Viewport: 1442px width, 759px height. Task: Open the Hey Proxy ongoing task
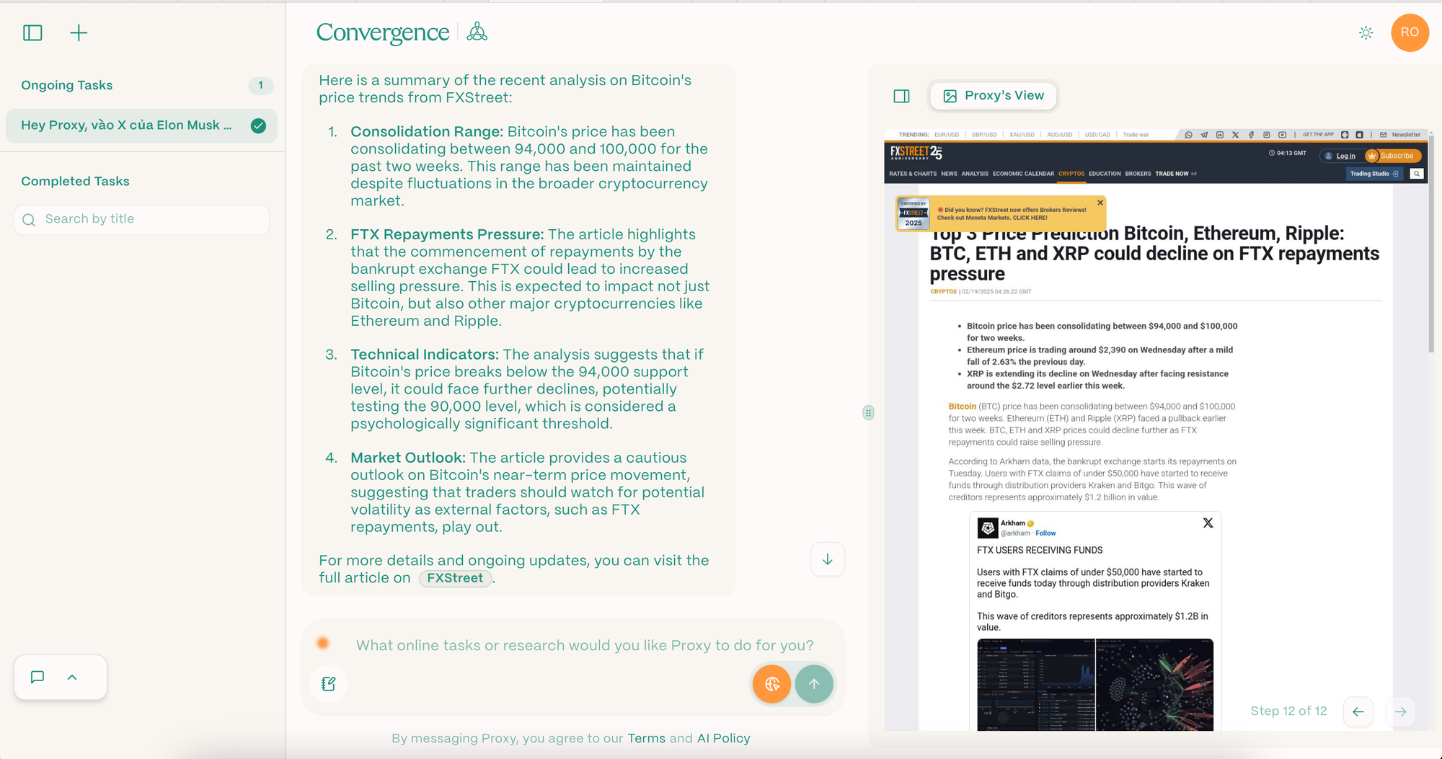(x=141, y=125)
